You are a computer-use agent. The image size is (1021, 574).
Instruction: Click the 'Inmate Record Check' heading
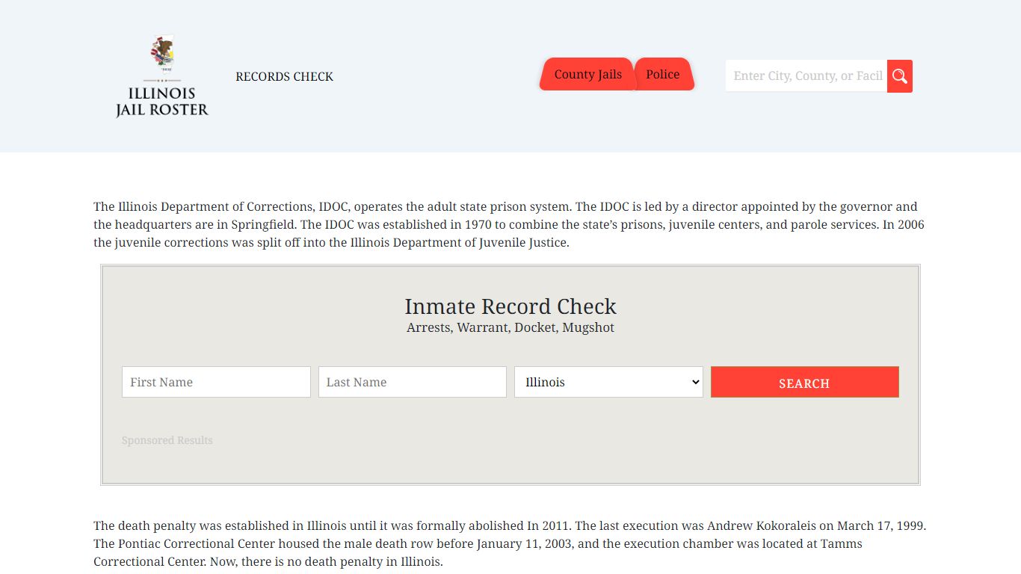click(x=510, y=306)
